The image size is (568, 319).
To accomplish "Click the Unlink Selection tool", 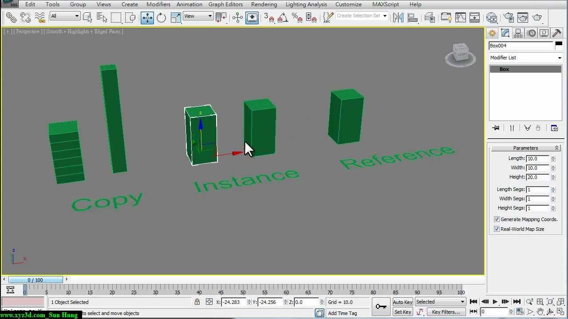I will (x=25, y=18).
